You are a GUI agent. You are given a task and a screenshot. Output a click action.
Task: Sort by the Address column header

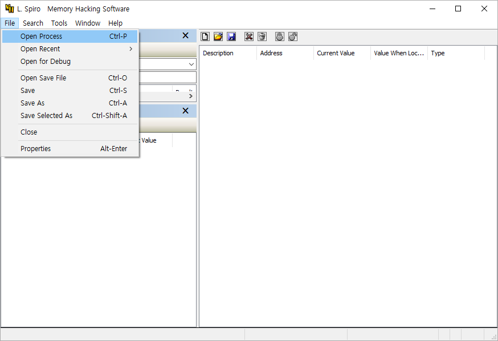285,53
